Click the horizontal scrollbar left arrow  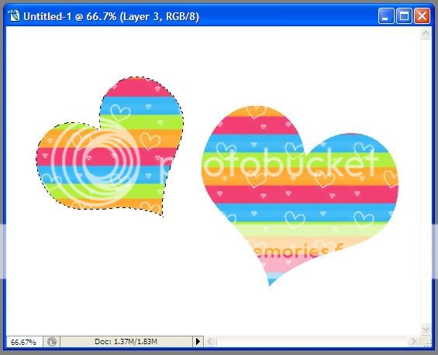(x=211, y=342)
